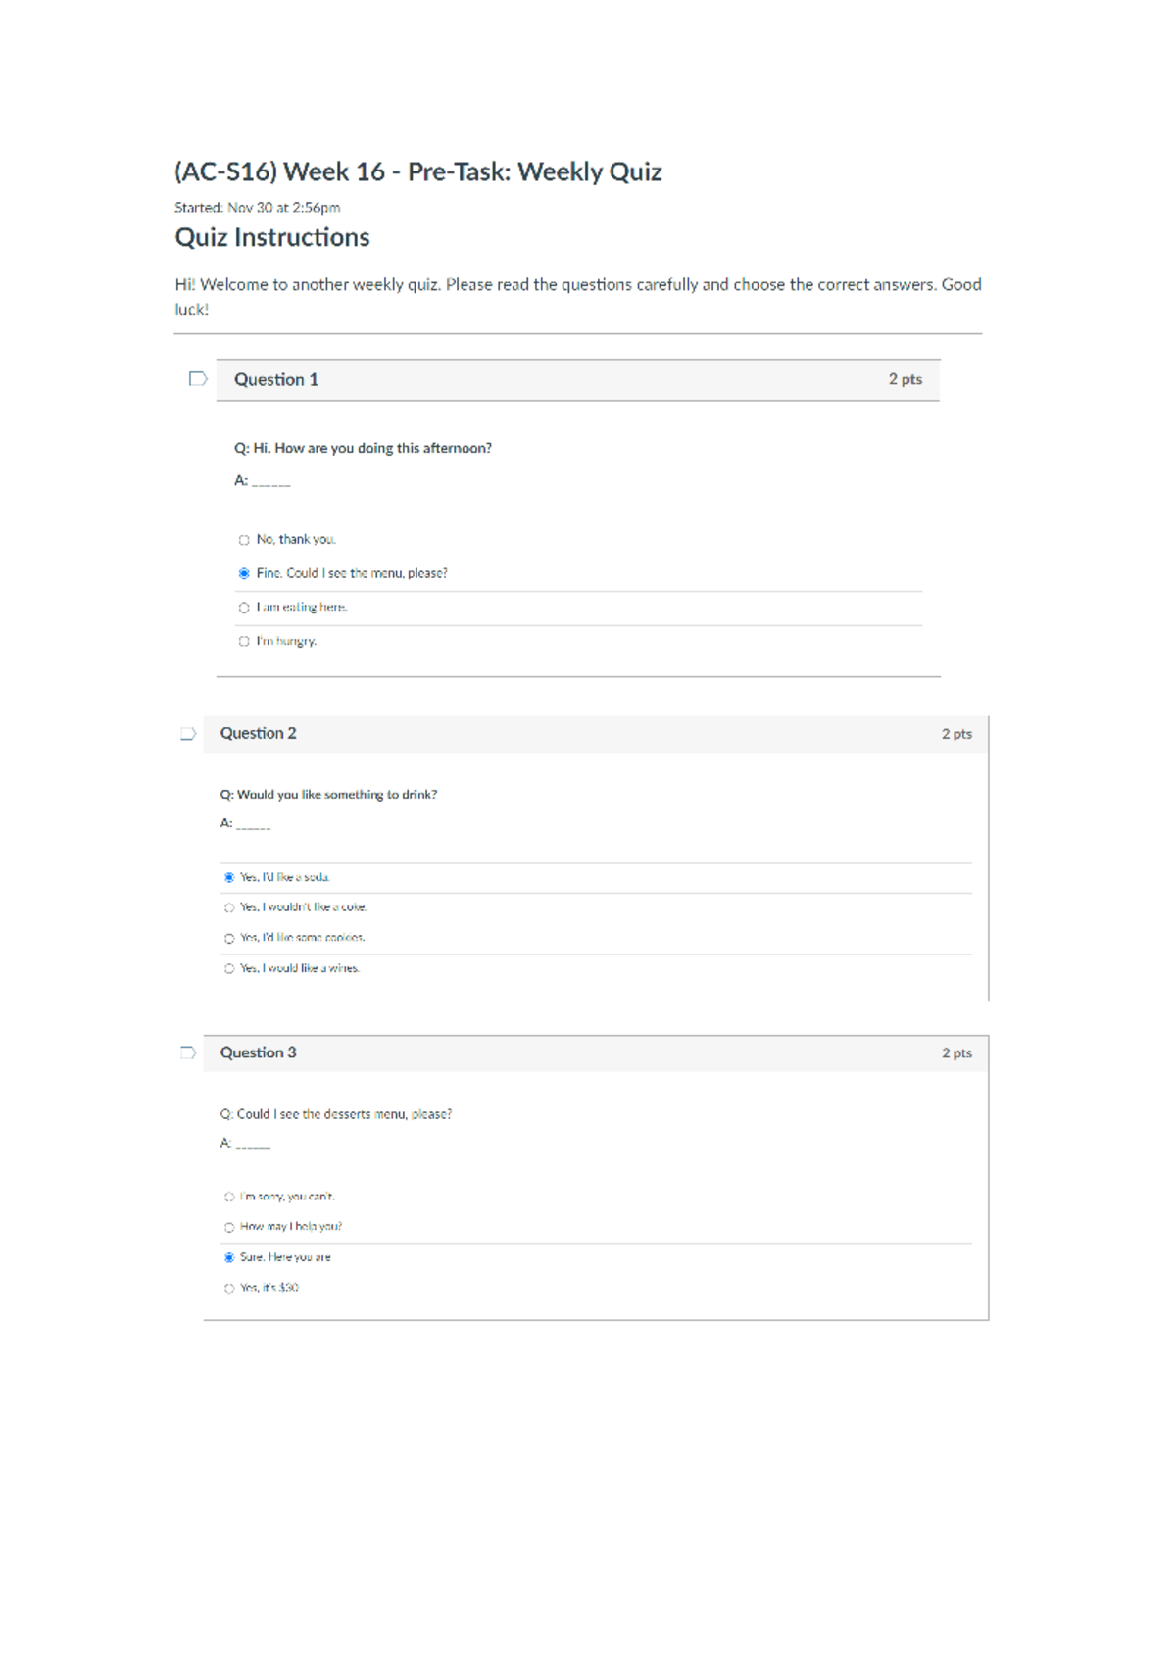
Task: Choose "Yes, I'd like a soda."
Action: pyautogui.click(x=229, y=878)
